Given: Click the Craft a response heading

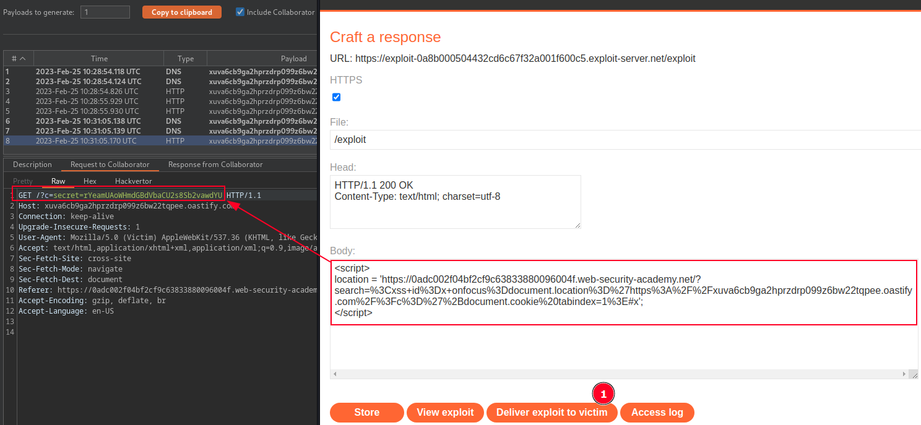Looking at the screenshot, I should [x=385, y=37].
